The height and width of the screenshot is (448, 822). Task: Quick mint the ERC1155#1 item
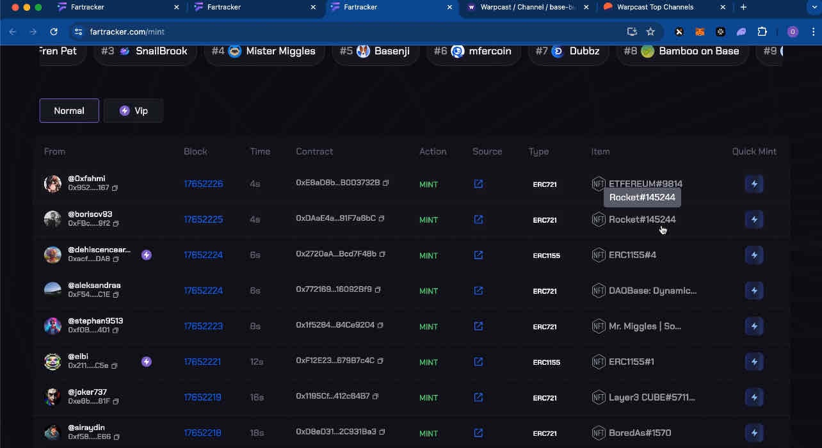click(x=754, y=362)
